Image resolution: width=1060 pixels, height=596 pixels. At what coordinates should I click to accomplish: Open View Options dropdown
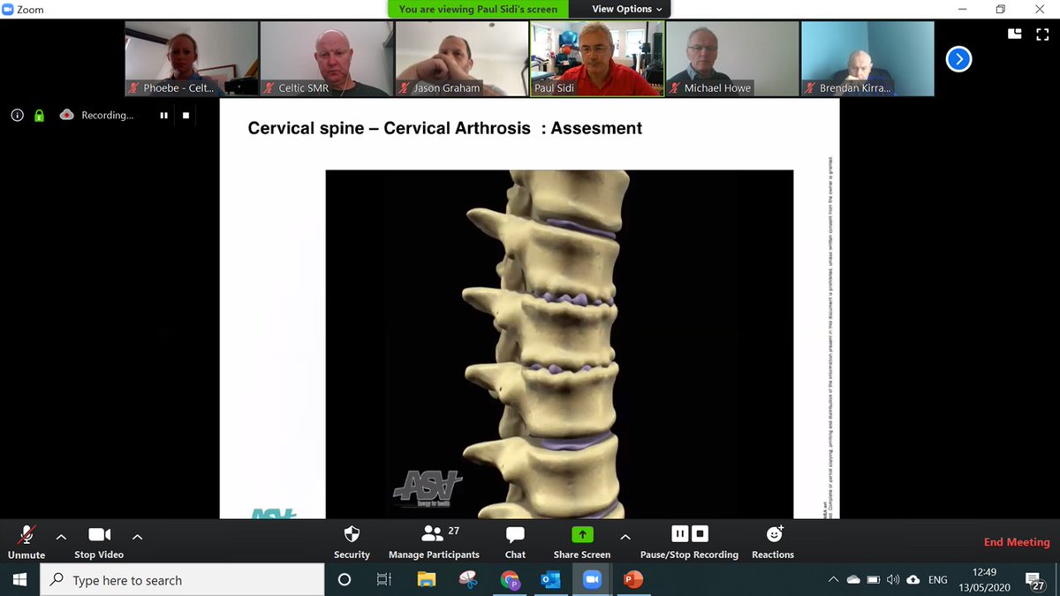click(627, 9)
